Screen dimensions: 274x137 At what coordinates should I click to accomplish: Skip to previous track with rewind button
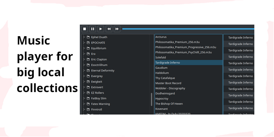109,29
